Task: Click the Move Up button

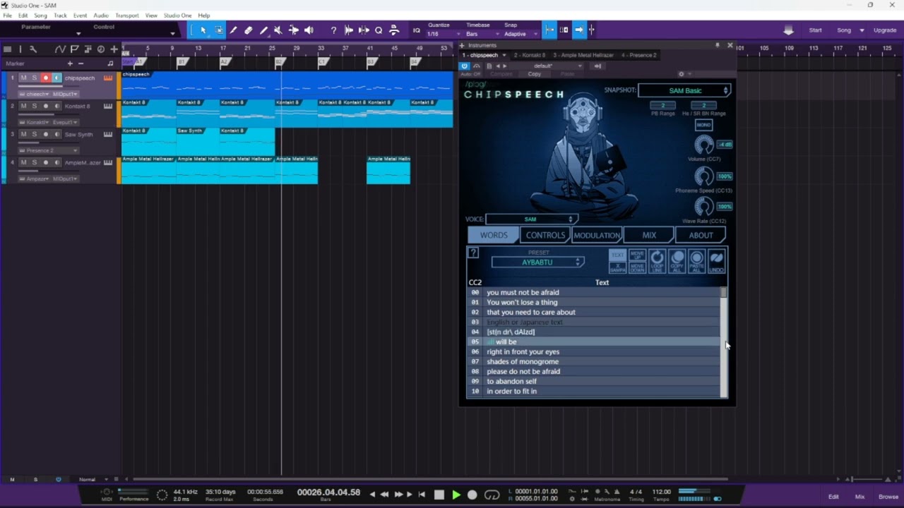Action: pyautogui.click(x=637, y=255)
